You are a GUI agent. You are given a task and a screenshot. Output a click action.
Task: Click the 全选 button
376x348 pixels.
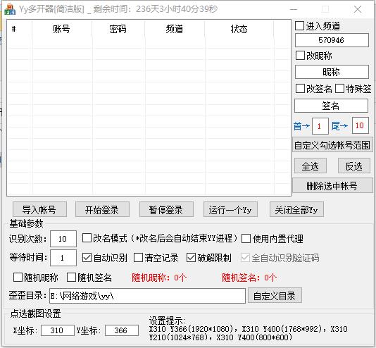click(x=311, y=166)
